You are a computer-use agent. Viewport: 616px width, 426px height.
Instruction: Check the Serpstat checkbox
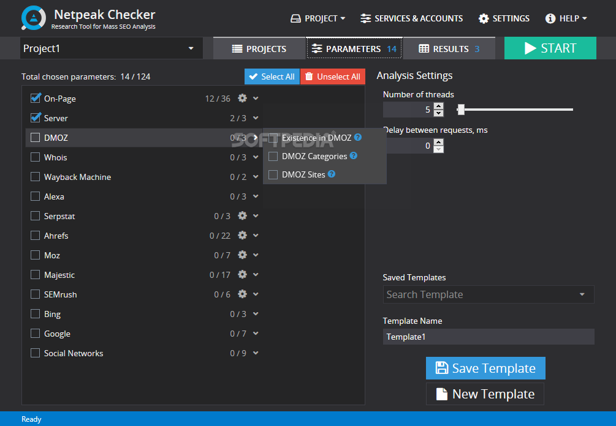(36, 215)
